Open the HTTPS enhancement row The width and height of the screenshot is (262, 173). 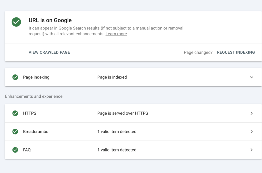click(x=128, y=113)
